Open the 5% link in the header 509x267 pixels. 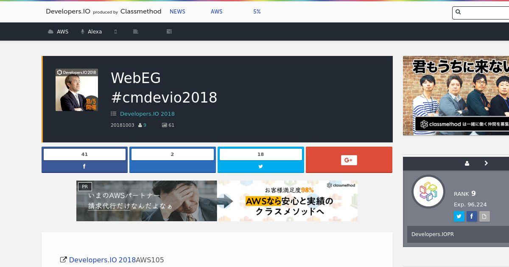257,11
